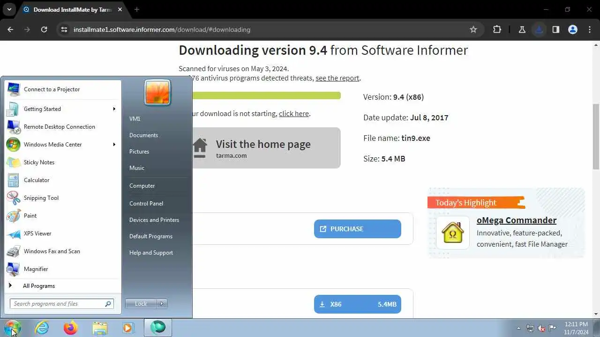Open Chrome Labs flask icon
Viewport: 600px width, 337px height.
(x=522, y=29)
